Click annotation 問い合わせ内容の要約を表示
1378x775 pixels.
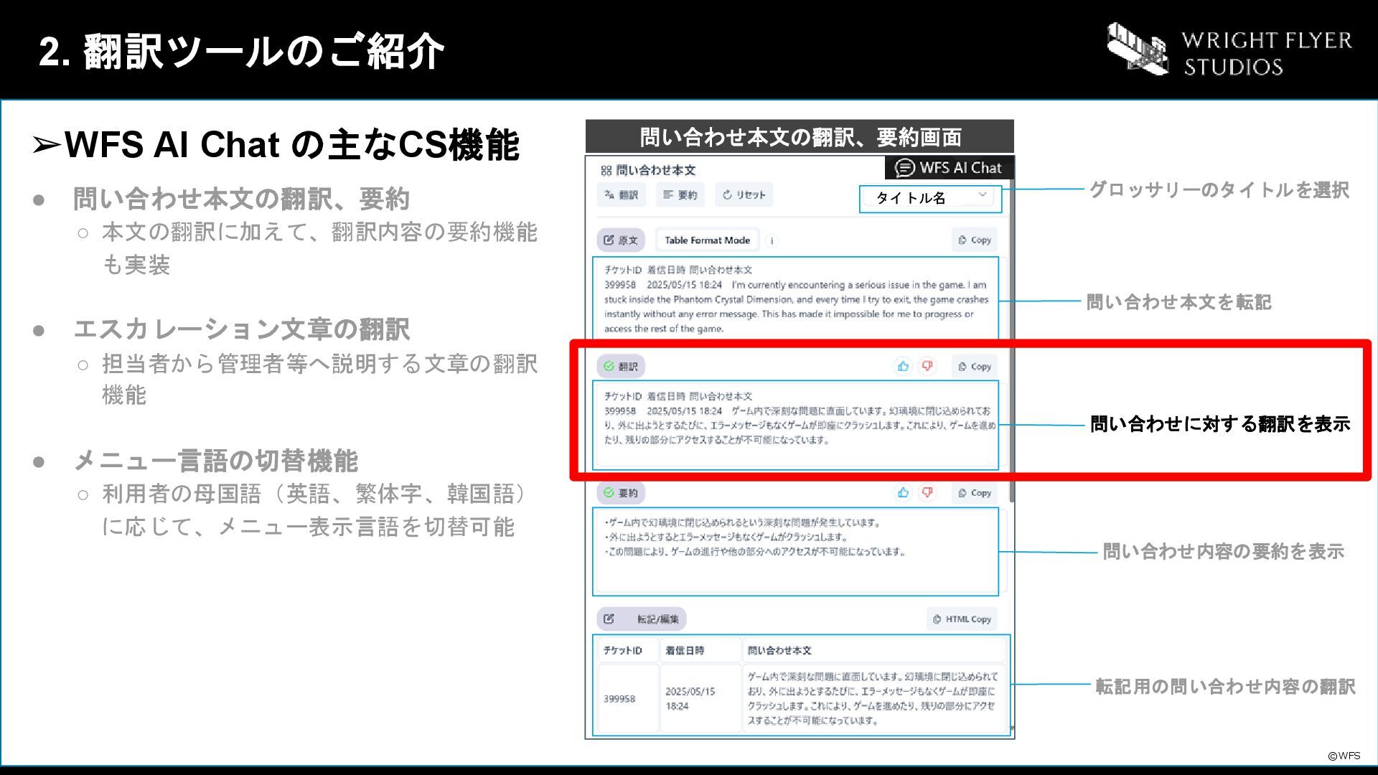click(x=1223, y=552)
